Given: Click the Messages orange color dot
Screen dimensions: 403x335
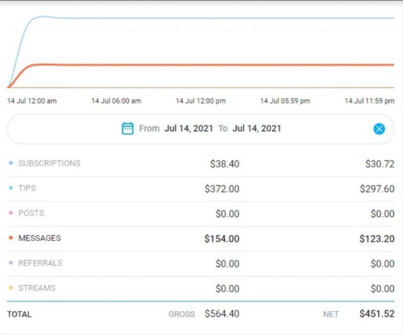Looking at the screenshot, I should coord(11,238).
